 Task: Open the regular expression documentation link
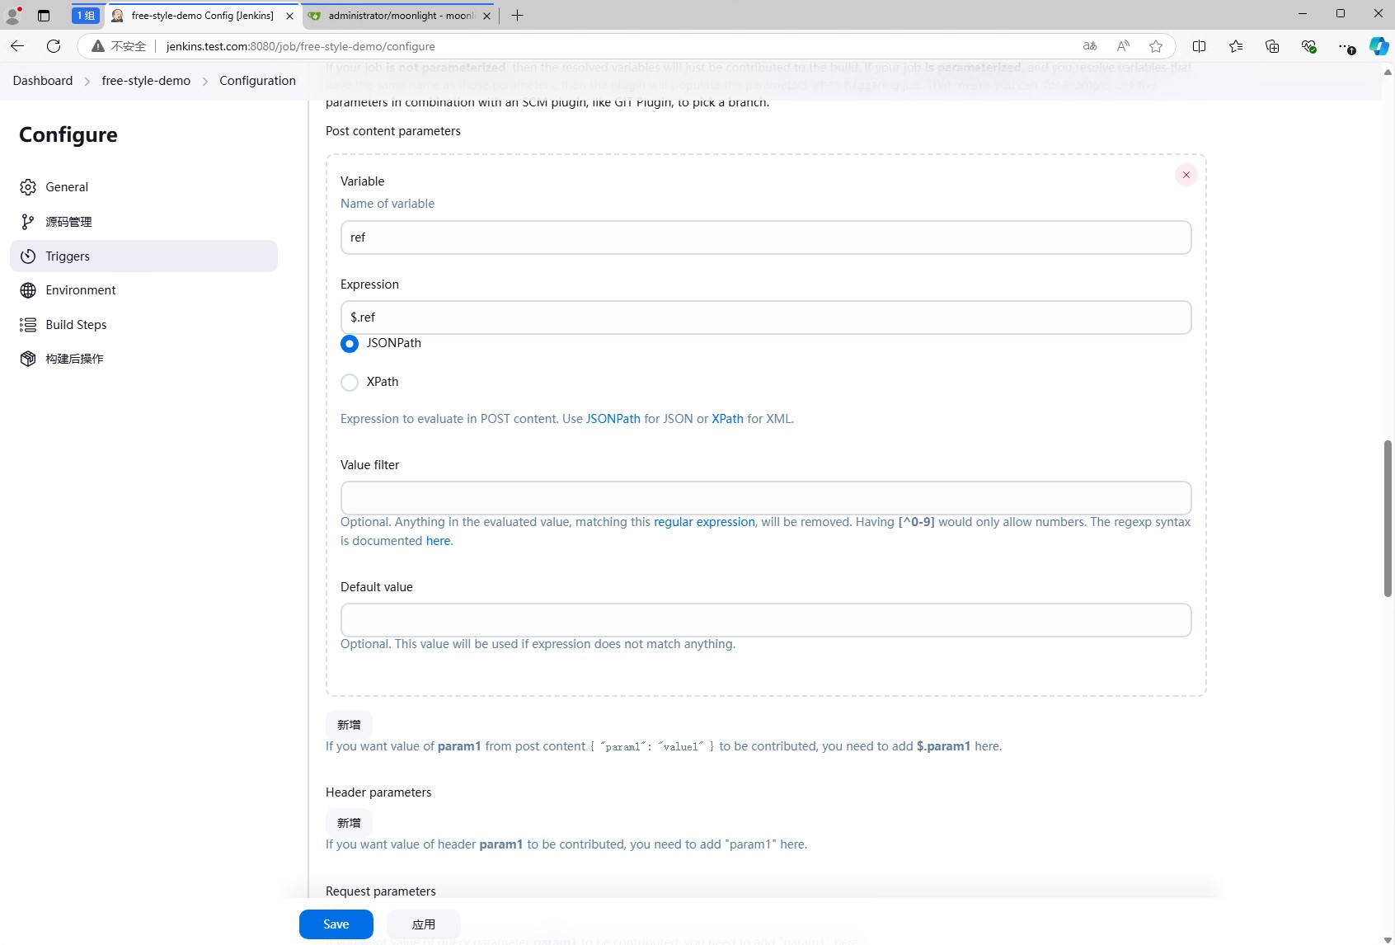704,522
